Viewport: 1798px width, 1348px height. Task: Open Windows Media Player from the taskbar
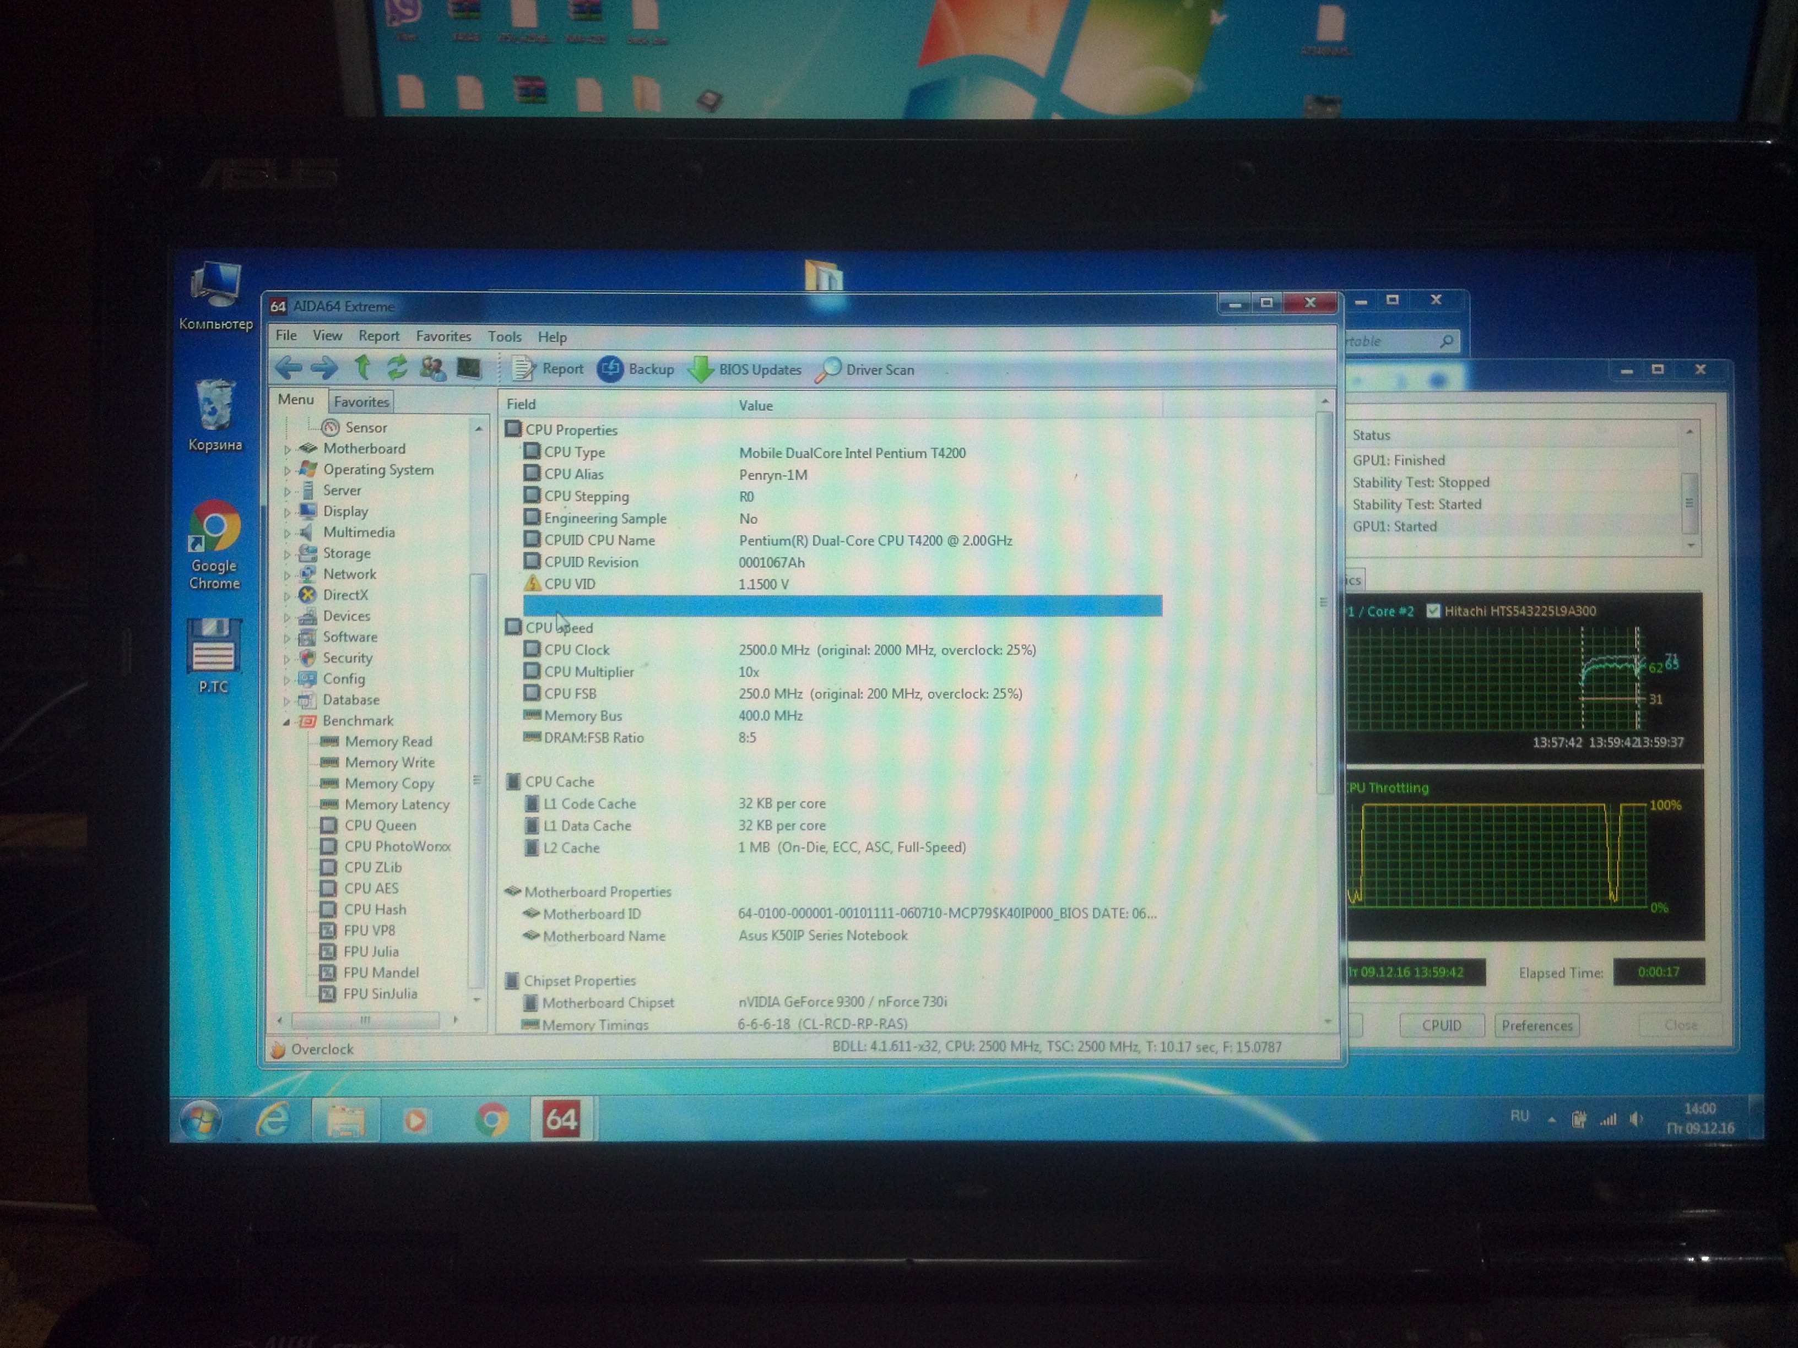pos(415,1121)
